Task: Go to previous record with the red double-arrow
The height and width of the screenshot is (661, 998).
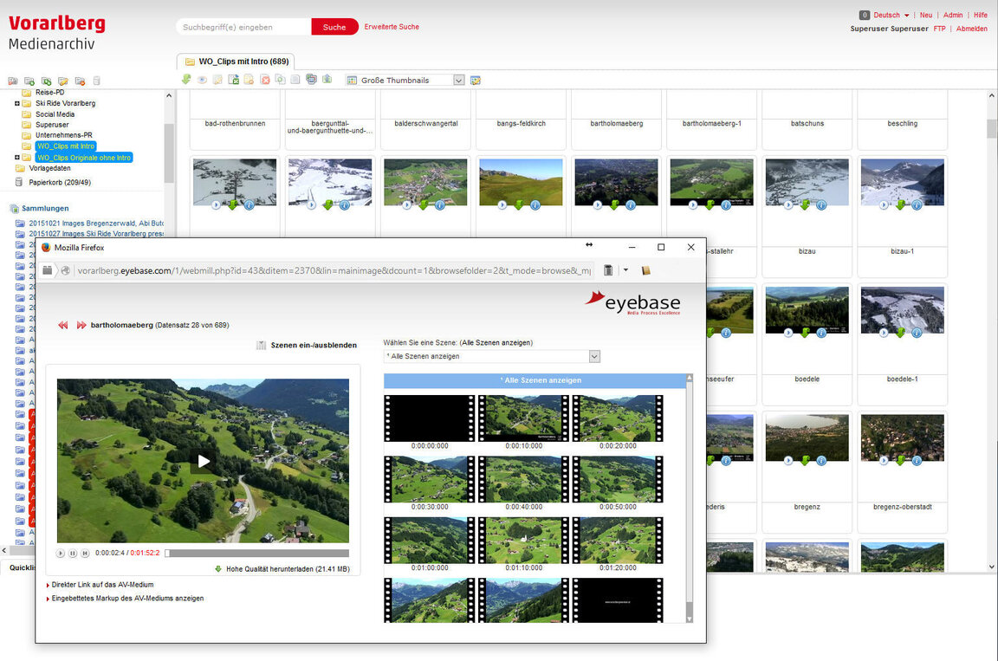Action: (x=63, y=325)
